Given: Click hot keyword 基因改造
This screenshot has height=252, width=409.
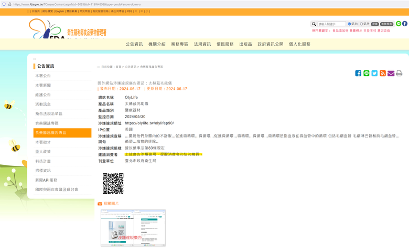Looking at the screenshot, I should pos(384,30).
